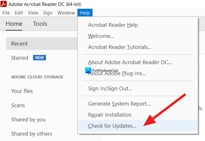
Task: Open Acrobat Reader Tutorials...
Action: tap(138, 47)
